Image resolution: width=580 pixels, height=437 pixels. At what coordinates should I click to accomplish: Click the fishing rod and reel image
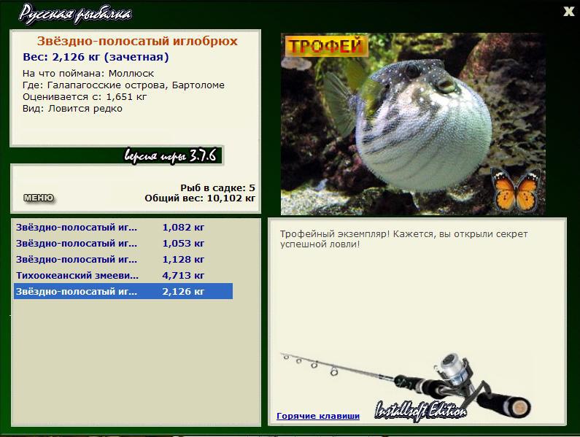pyautogui.click(x=406, y=384)
